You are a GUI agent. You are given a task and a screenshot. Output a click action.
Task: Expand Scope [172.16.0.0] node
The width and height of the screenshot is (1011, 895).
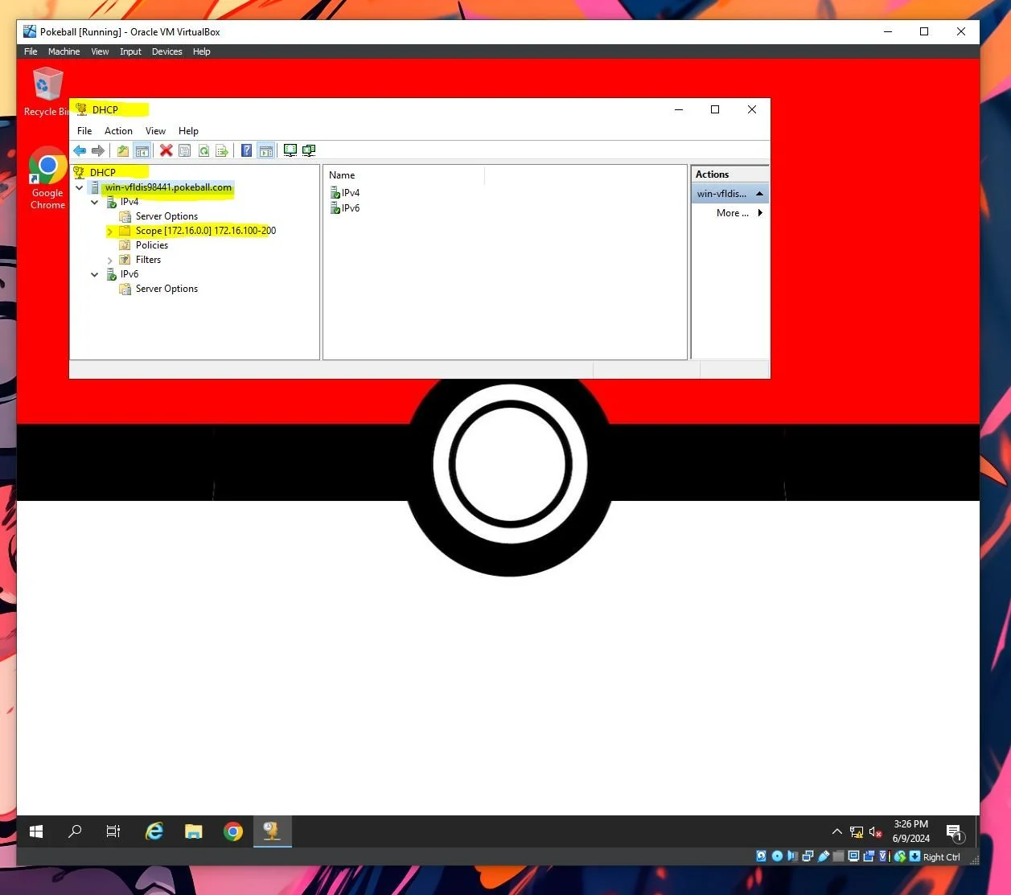click(109, 231)
